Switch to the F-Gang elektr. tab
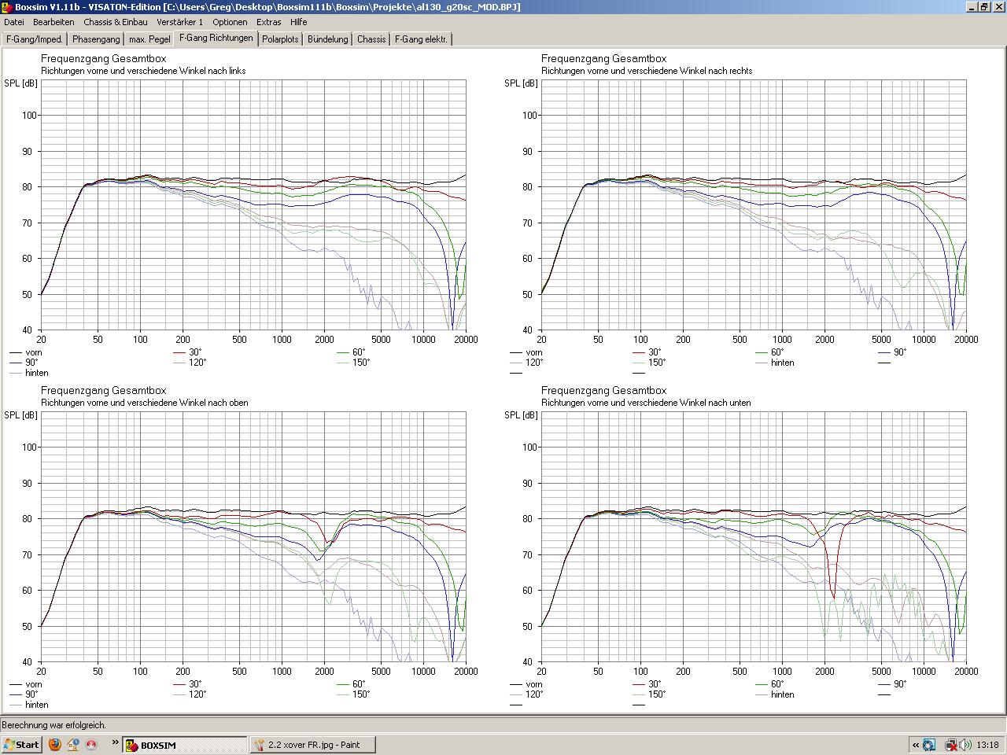Screen dimensions: 1007x755 (x=421, y=39)
